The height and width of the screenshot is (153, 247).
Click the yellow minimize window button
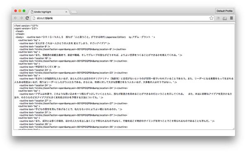pos(20,11)
